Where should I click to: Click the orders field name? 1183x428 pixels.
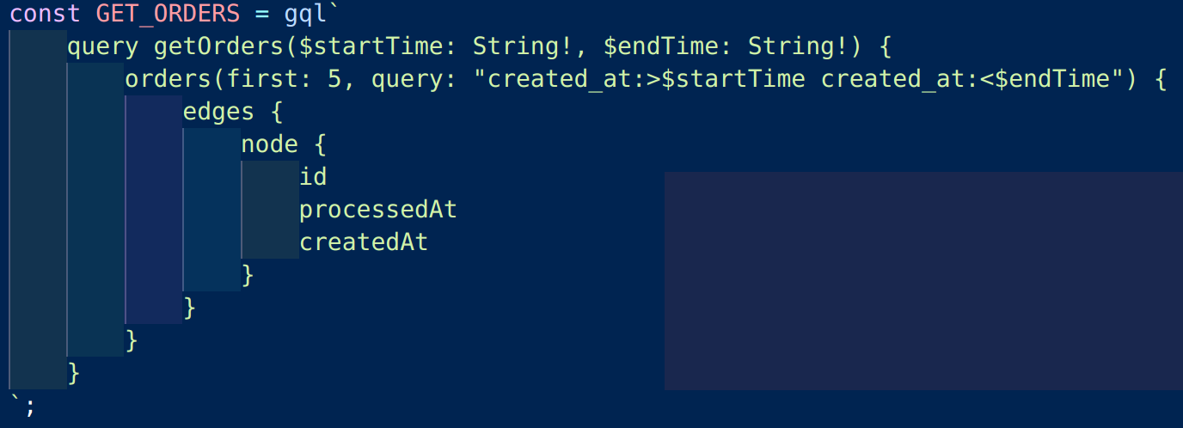(168, 80)
